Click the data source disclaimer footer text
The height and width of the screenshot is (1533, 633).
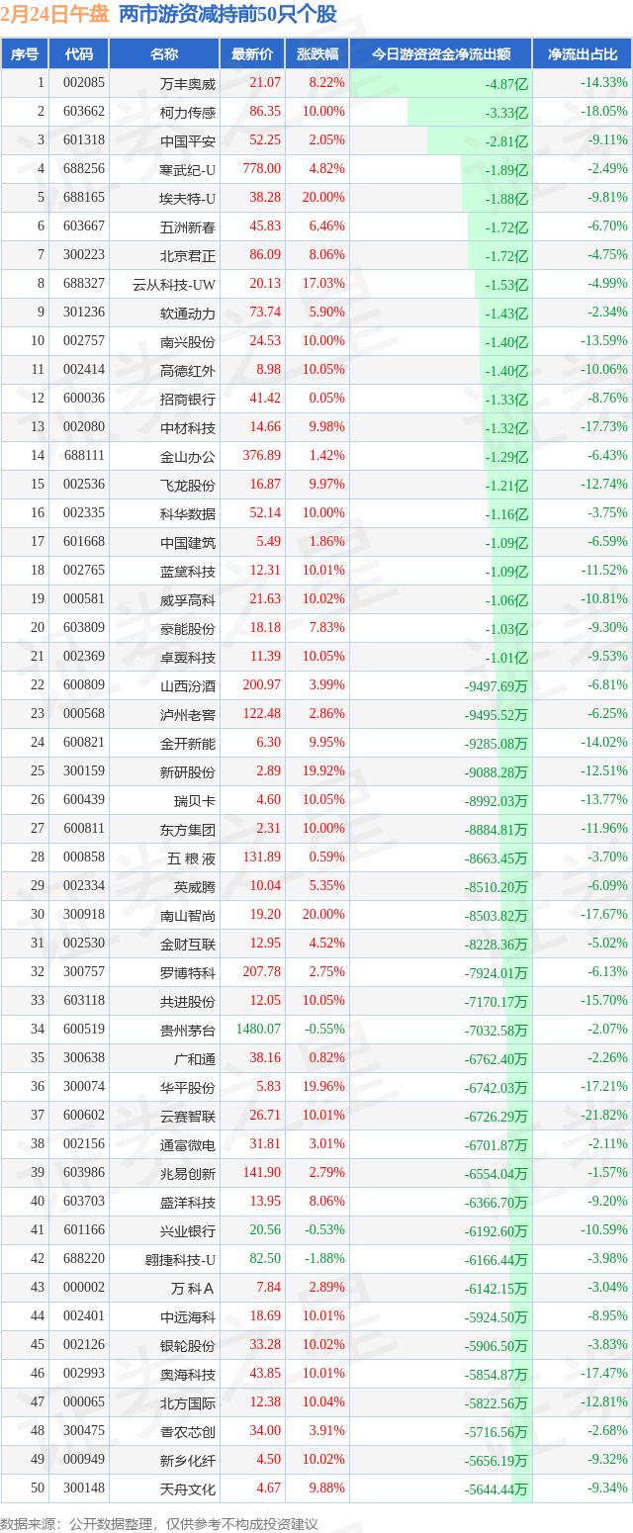pyautogui.click(x=160, y=1523)
